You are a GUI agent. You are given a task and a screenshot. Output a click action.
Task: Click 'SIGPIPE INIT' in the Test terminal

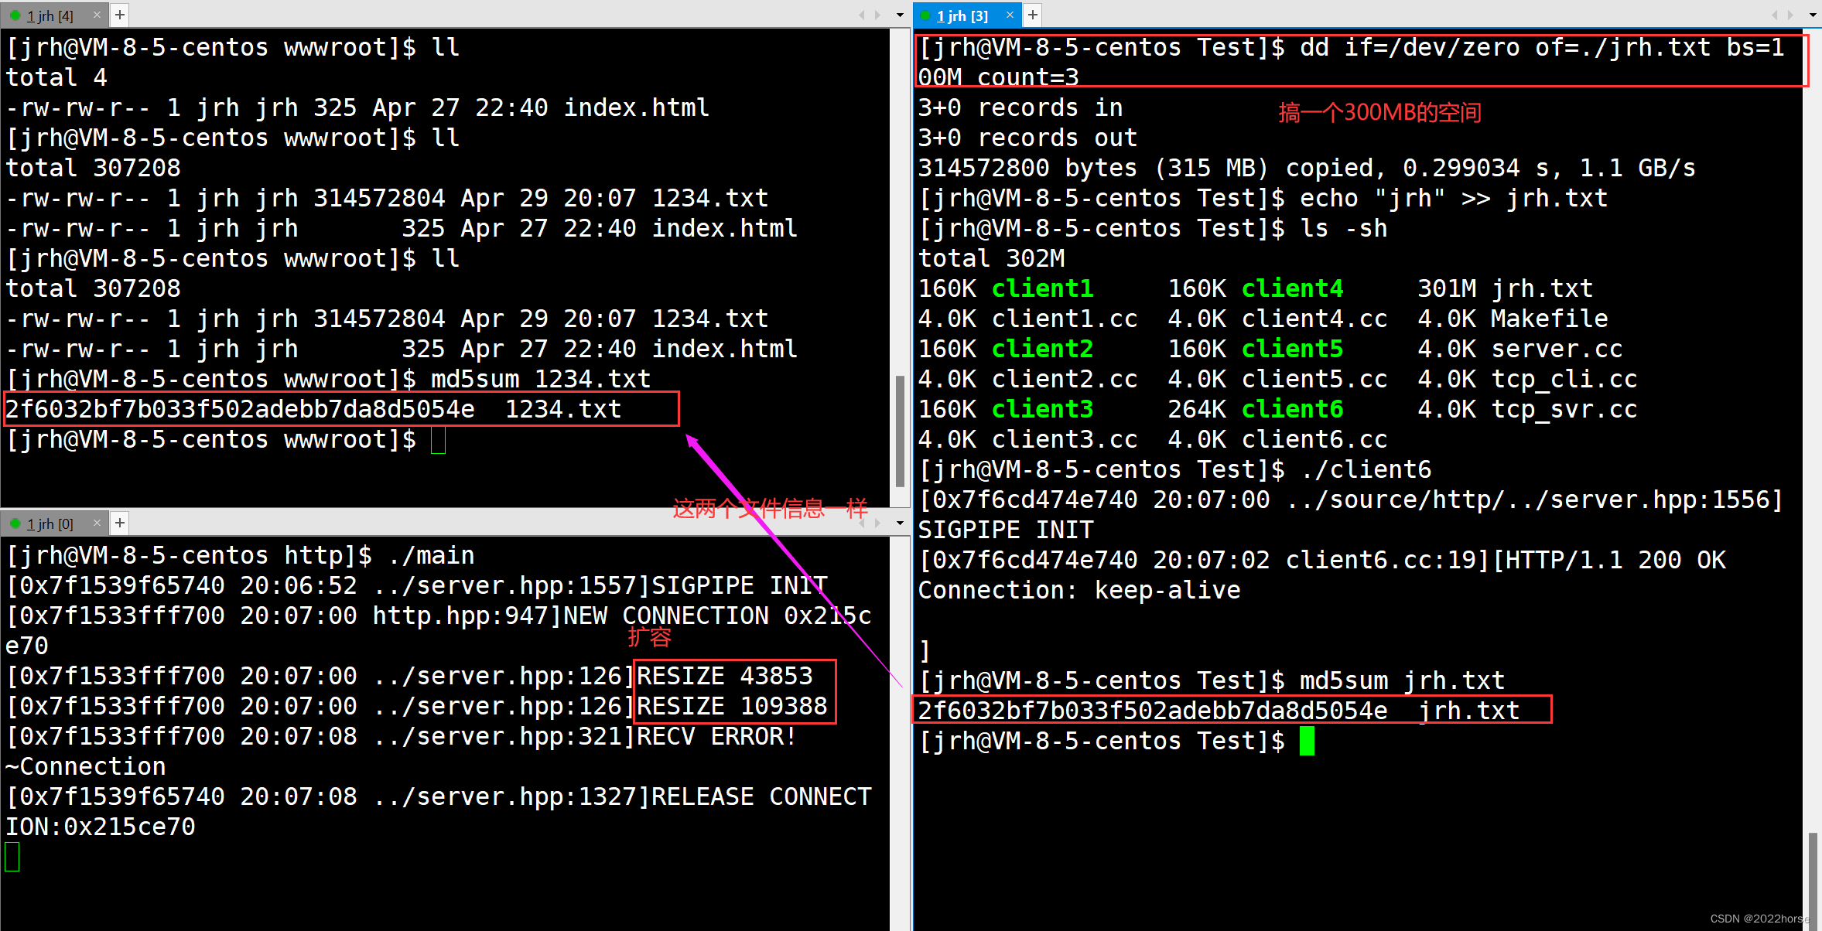pyautogui.click(x=1006, y=530)
